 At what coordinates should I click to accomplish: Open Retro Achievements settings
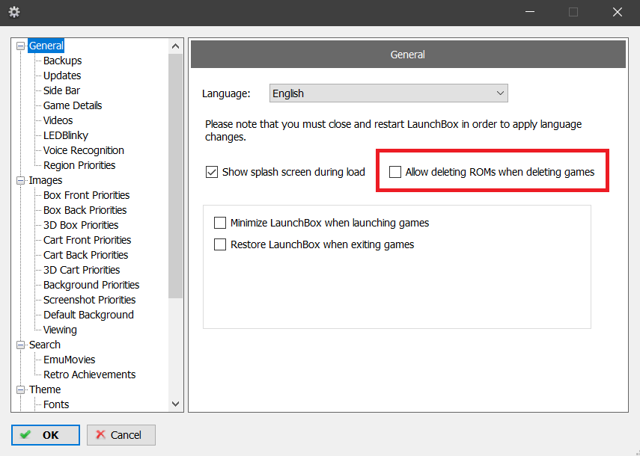coord(89,375)
